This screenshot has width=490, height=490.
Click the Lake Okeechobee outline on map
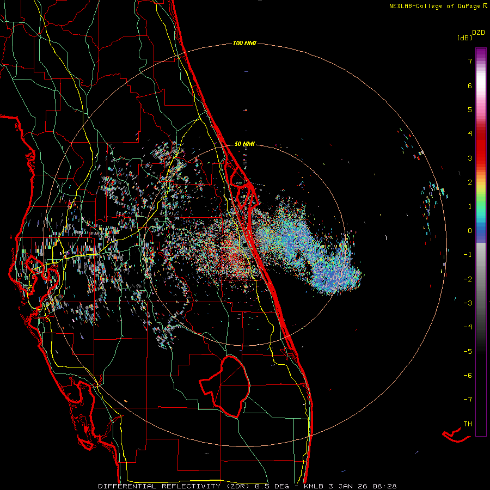(x=225, y=386)
